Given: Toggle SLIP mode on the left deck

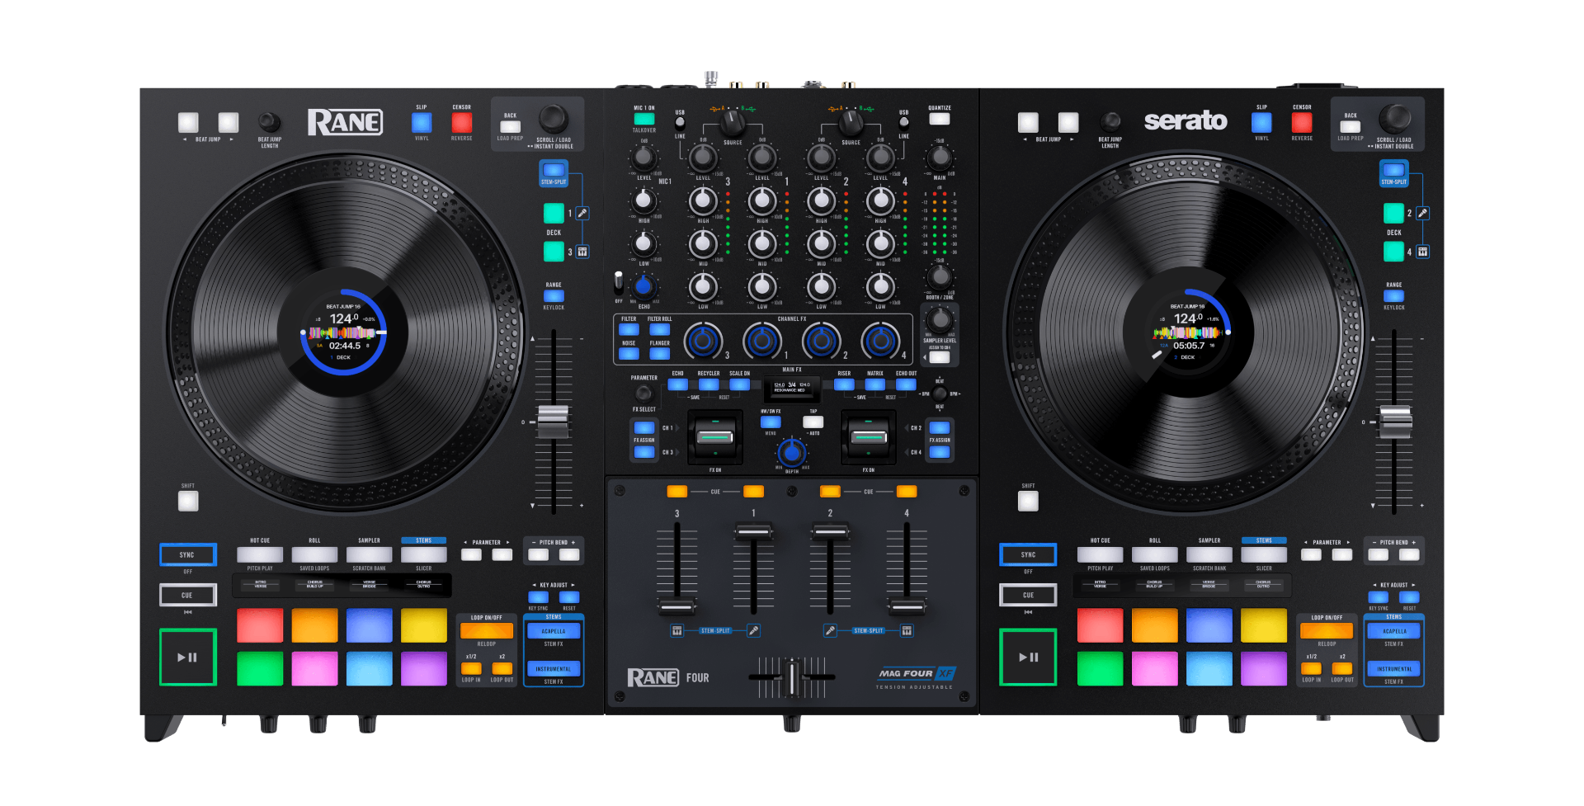Looking at the screenshot, I should (x=421, y=121).
